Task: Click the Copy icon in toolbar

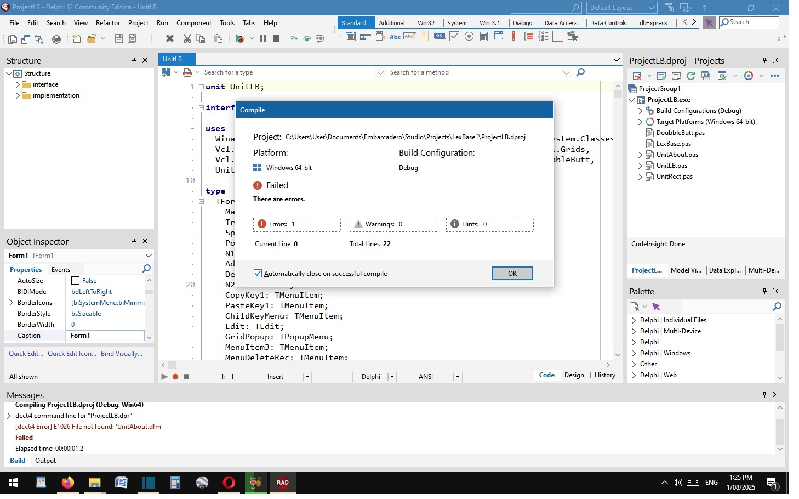Action: pyautogui.click(x=201, y=38)
